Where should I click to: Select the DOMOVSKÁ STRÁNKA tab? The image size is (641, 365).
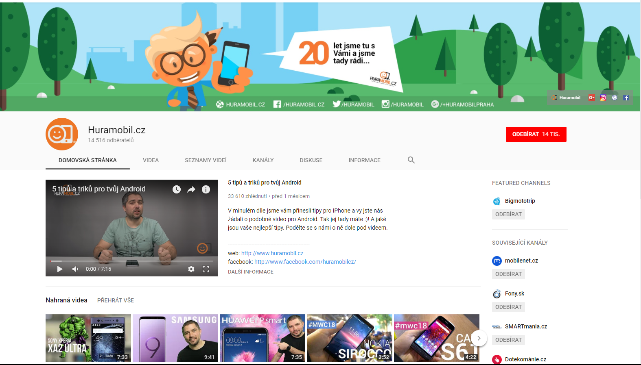(88, 160)
